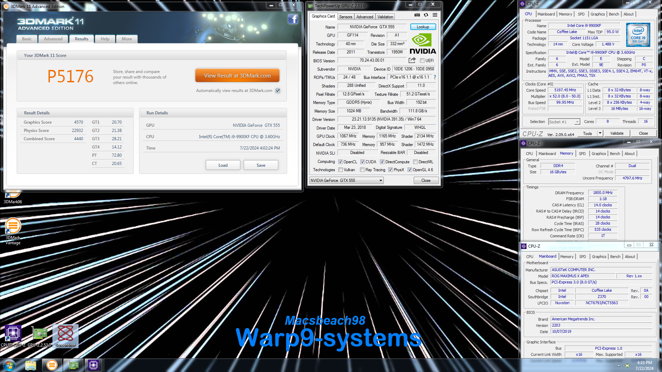This screenshot has height=372, width=662.
Task: Switch to CPU-Z in the taskbar
Action: click(x=93, y=365)
